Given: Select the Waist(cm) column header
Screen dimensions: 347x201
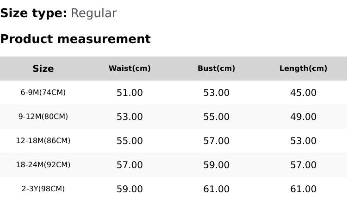Looking at the screenshot, I should (x=130, y=69).
